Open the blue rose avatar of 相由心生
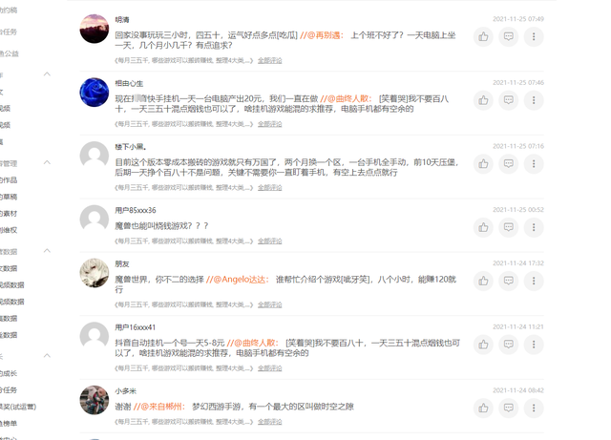The image size is (611, 440). 95,93
